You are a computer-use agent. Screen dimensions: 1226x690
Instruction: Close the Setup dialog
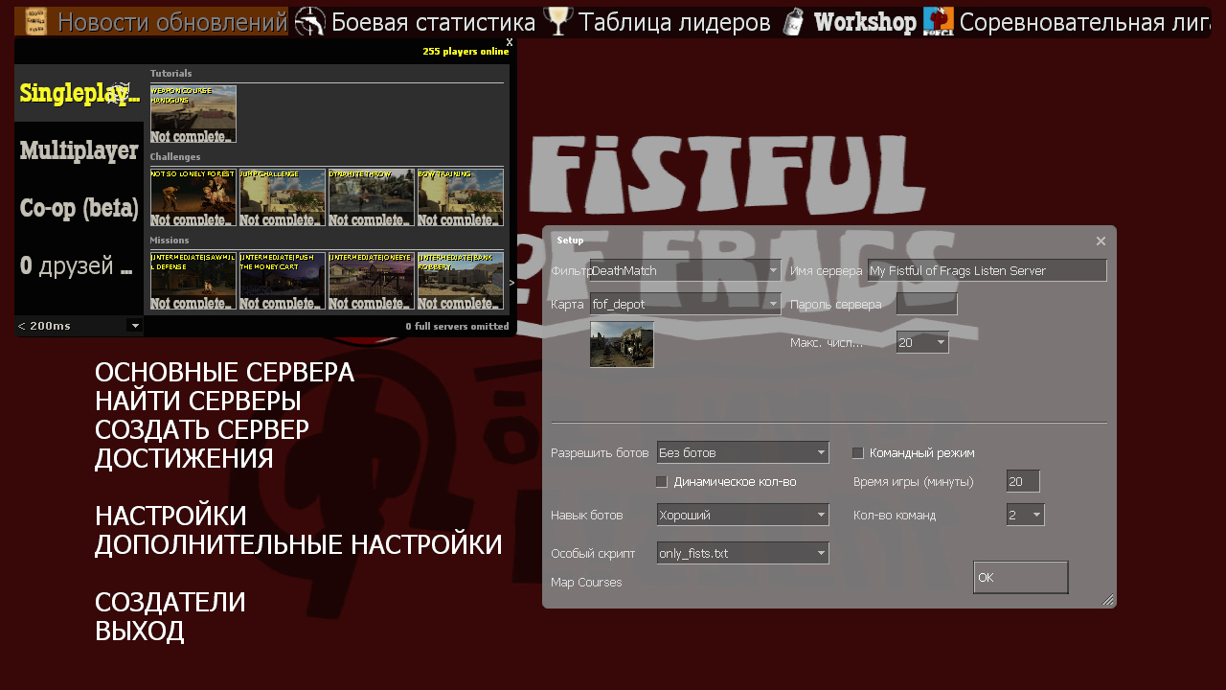coord(1101,241)
